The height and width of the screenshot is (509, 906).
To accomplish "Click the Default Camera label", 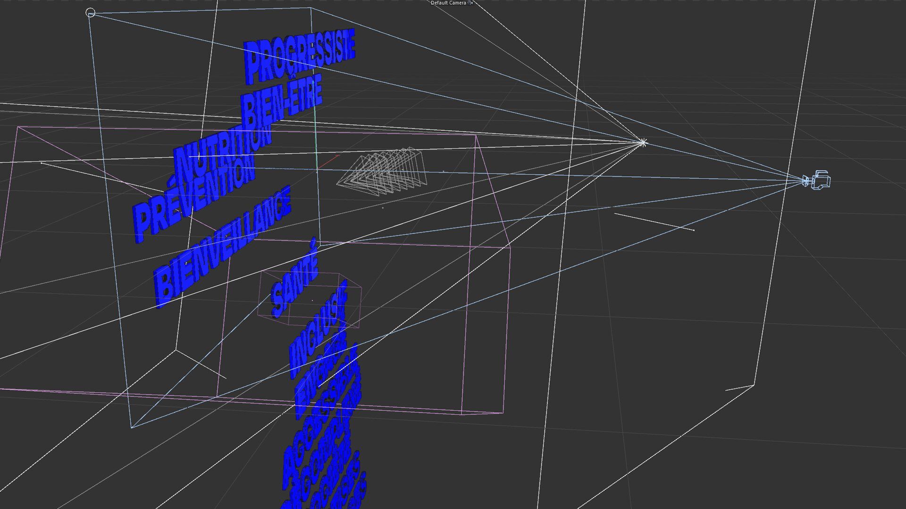I will tap(448, 3).
